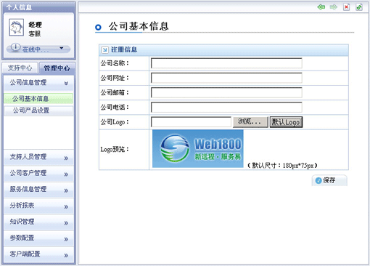Click the 公司邮箱 input field
Image resolution: width=370 pixels, height=266 pixels.
226,92
